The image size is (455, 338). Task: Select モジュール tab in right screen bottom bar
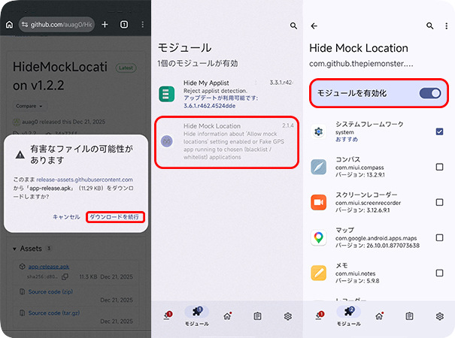pyautogui.click(x=348, y=316)
